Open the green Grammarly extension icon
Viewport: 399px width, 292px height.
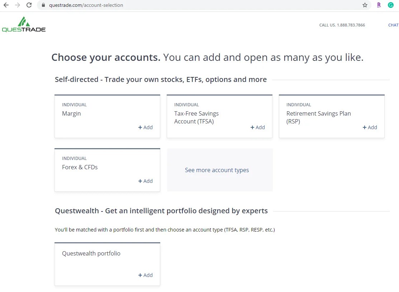pyautogui.click(x=391, y=5)
